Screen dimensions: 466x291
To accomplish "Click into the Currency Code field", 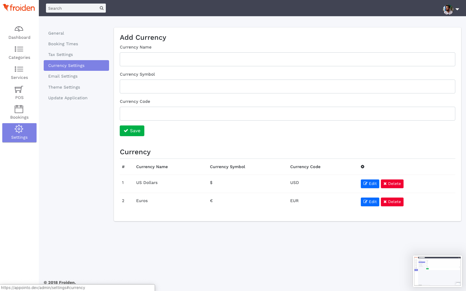I will (287, 114).
